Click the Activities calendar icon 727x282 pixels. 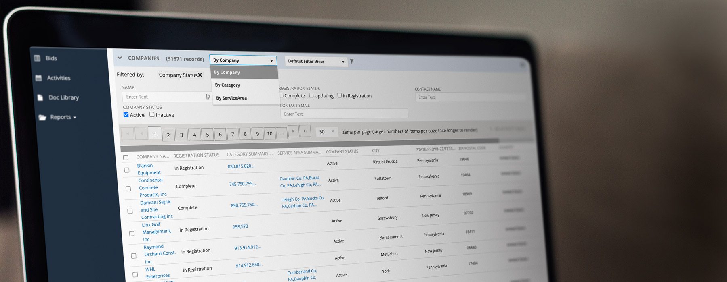pyautogui.click(x=39, y=78)
